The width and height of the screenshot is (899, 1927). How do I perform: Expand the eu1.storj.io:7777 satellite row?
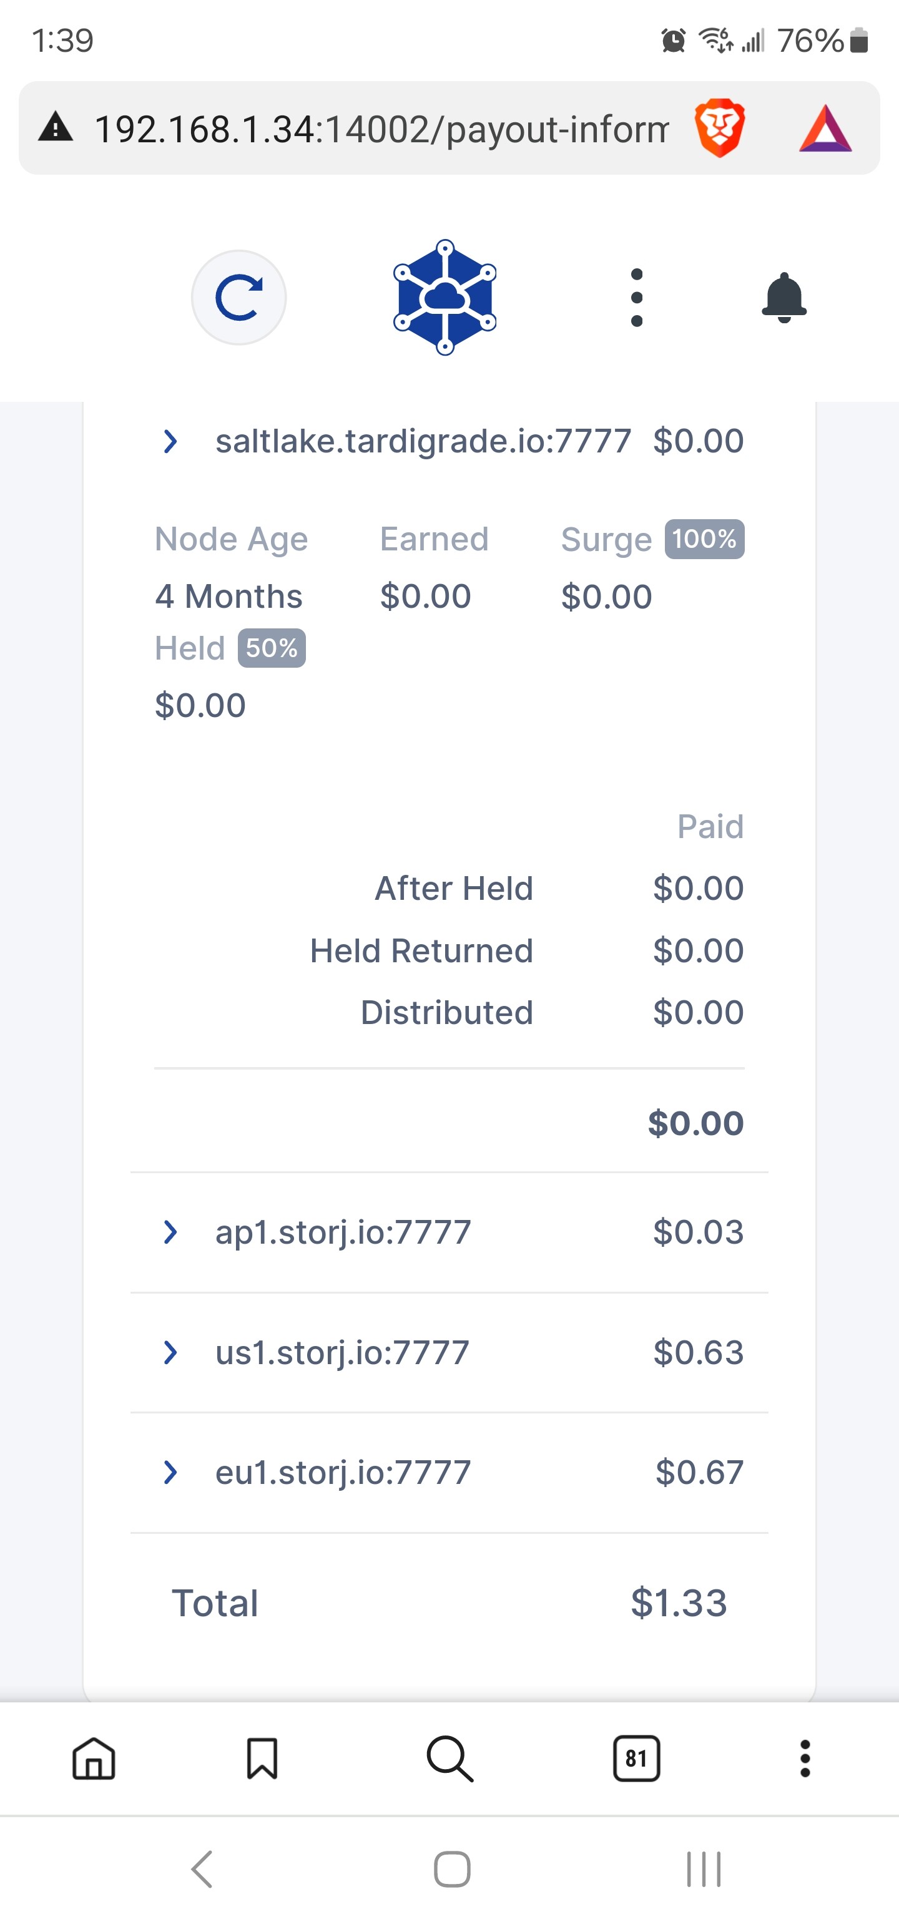(x=170, y=1472)
